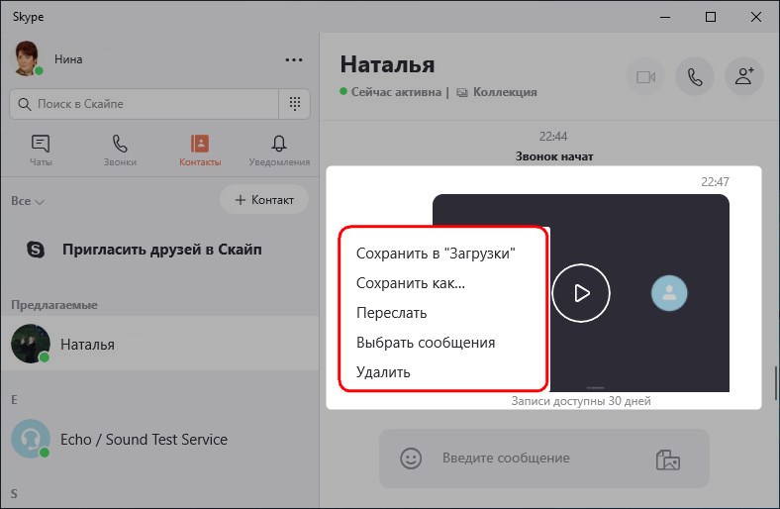Open Нина's profile avatar
This screenshot has height=509, width=780.
pyautogui.click(x=27, y=58)
